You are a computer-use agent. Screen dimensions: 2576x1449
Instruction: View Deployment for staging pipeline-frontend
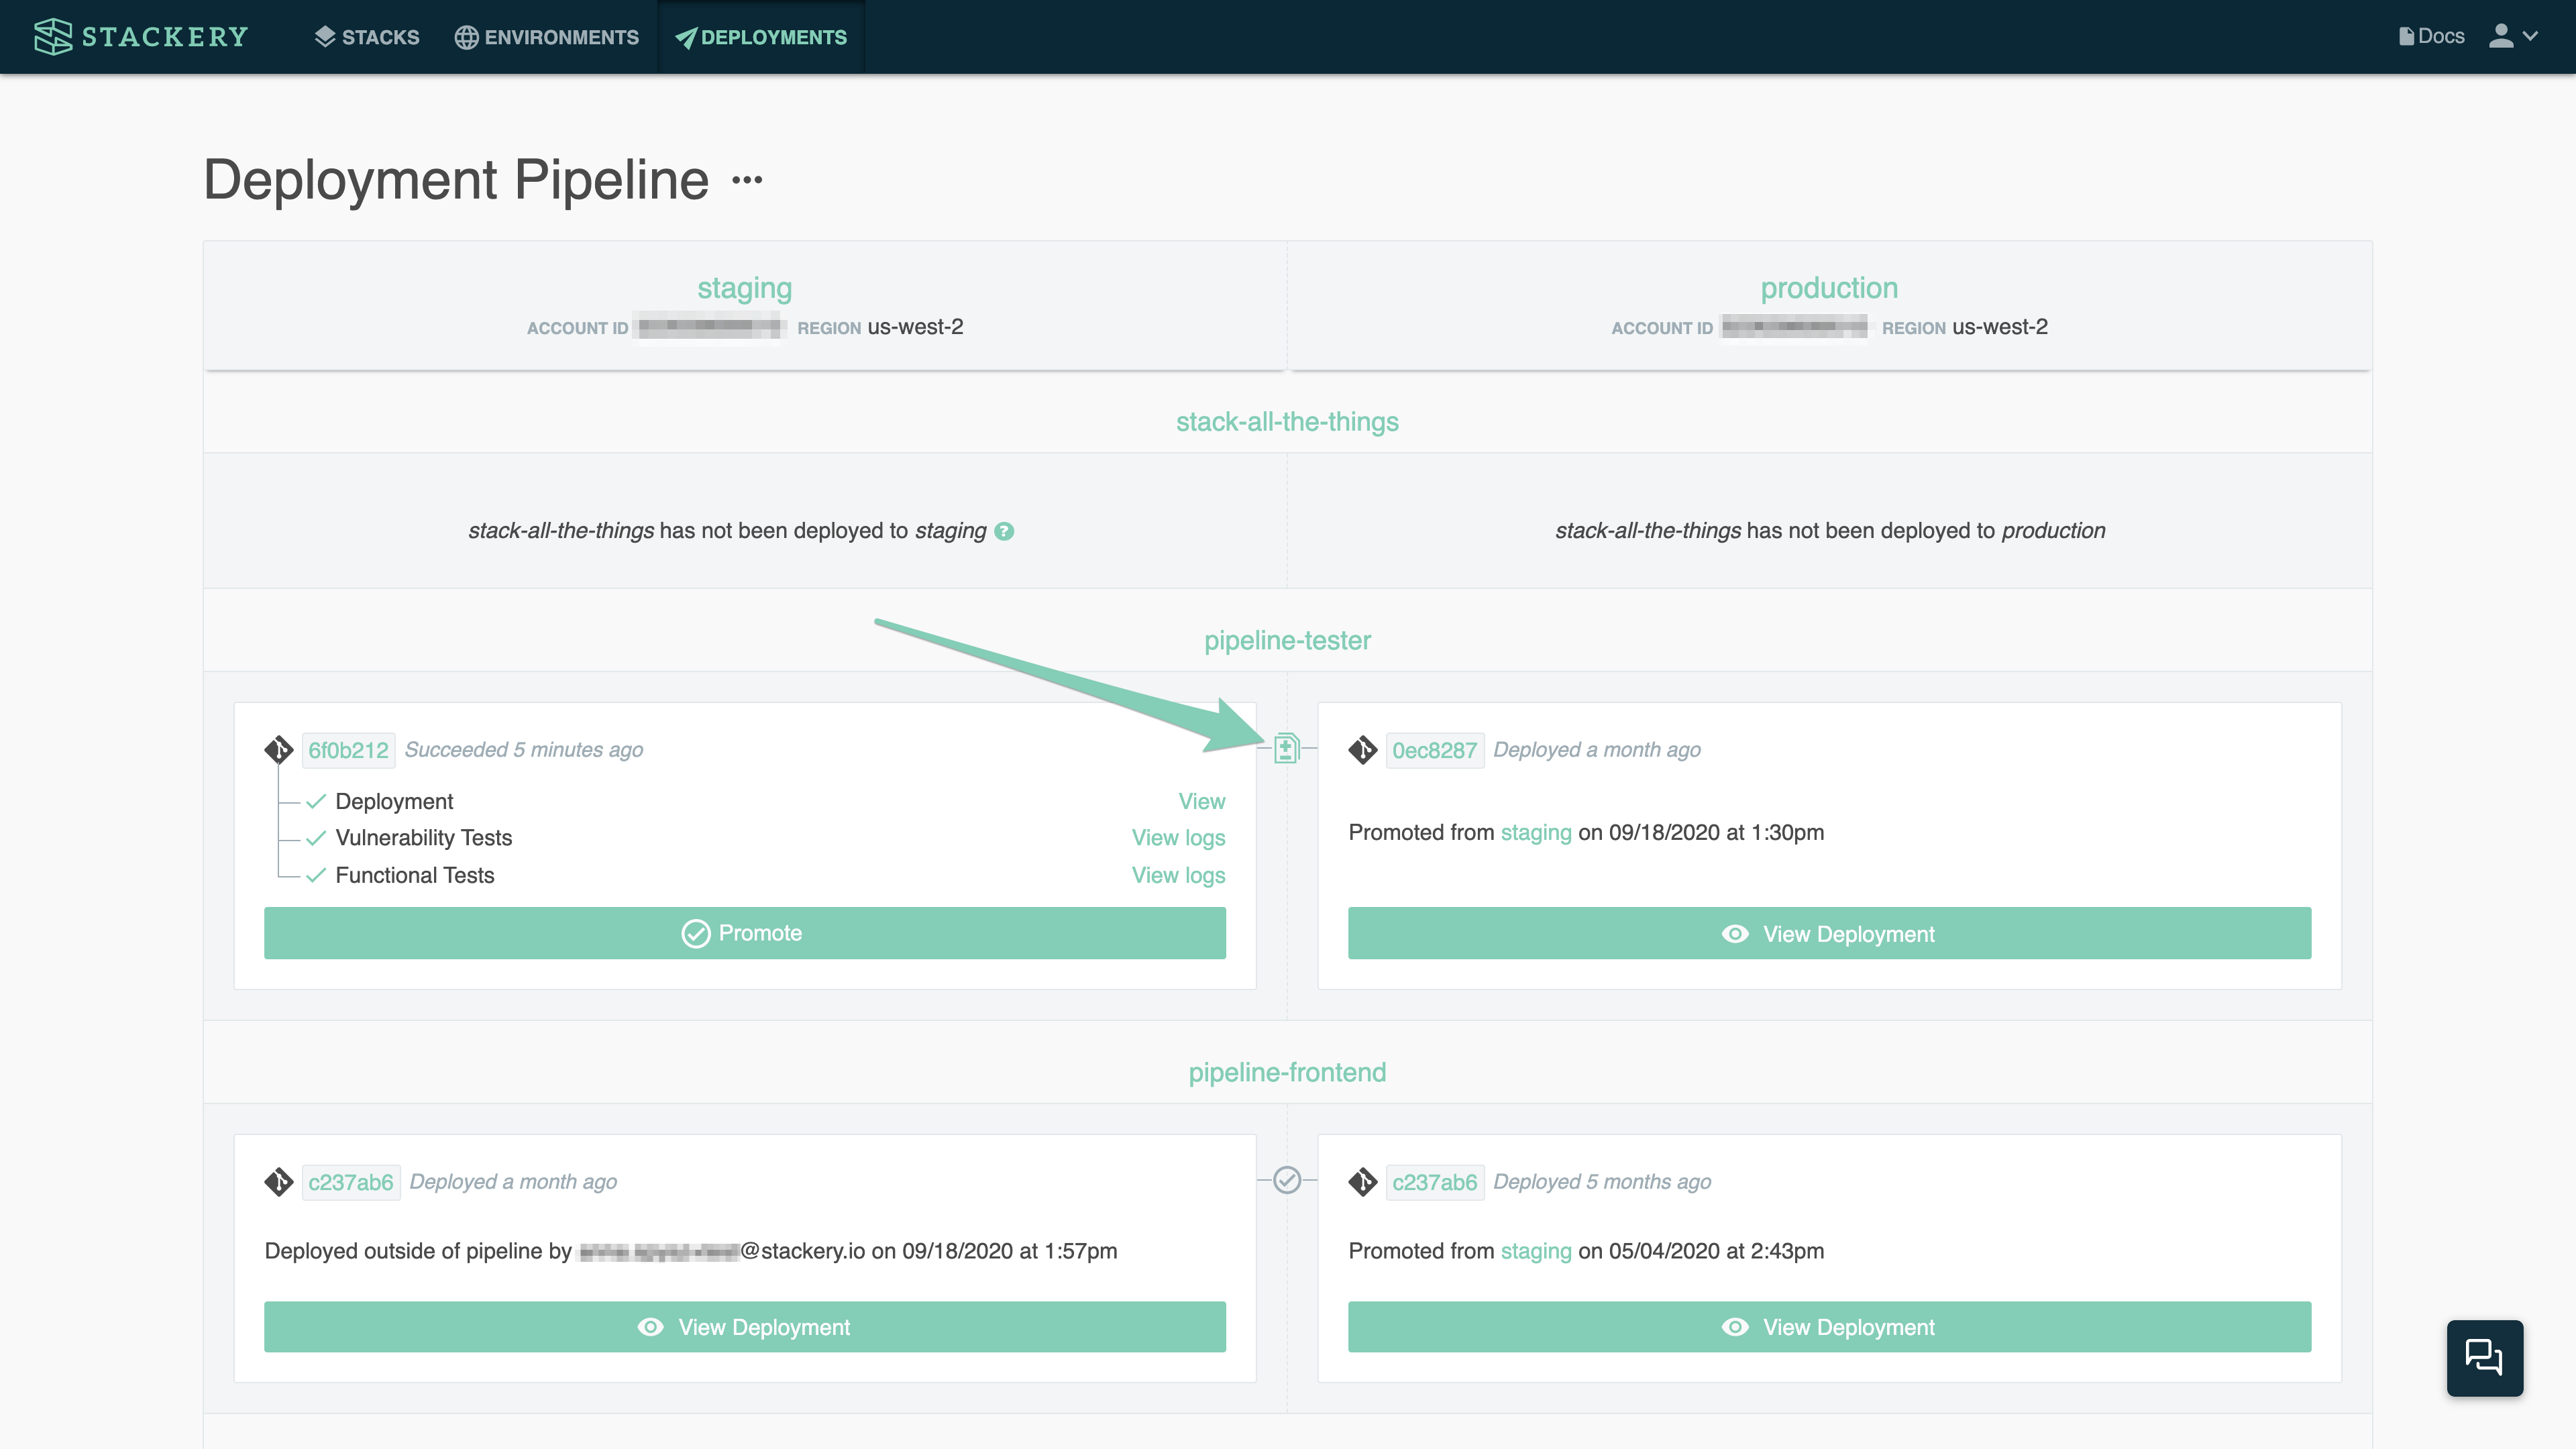744,1327
